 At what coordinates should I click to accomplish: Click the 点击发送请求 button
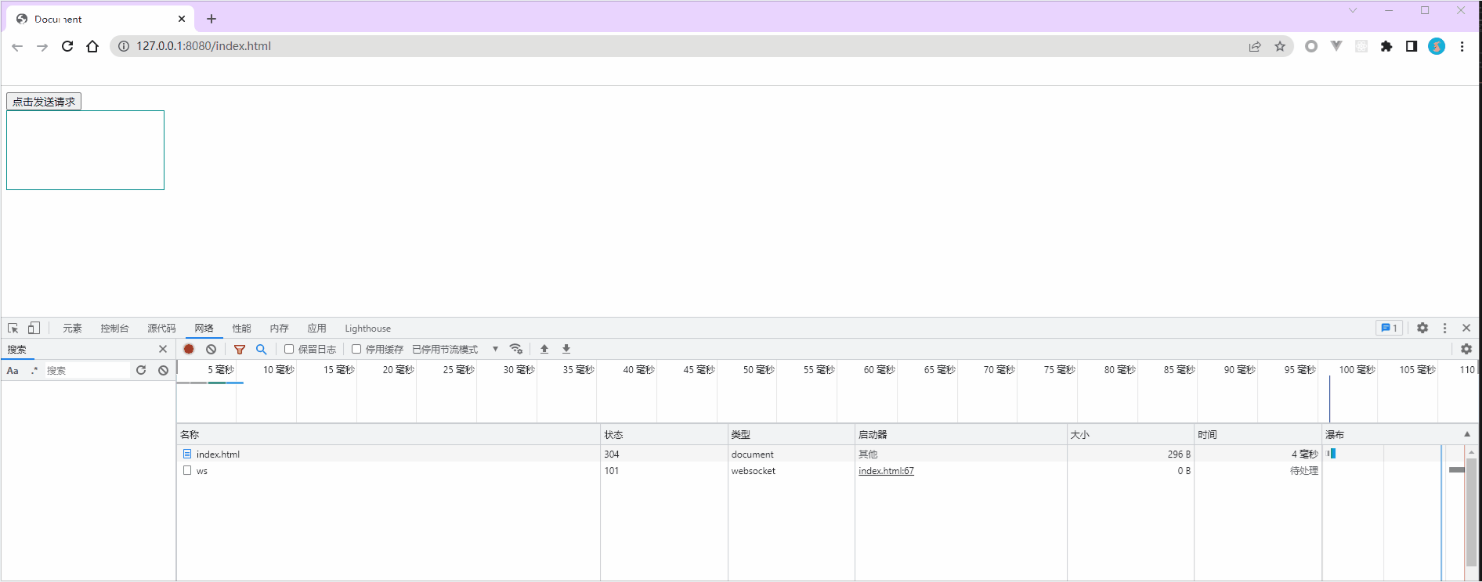pyautogui.click(x=44, y=102)
